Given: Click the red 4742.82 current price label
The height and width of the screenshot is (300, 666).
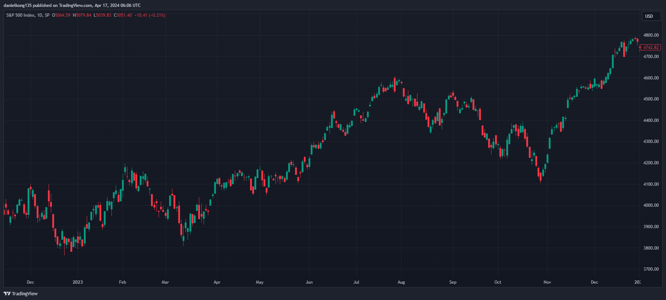Looking at the screenshot, I should pyautogui.click(x=650, y=48).
